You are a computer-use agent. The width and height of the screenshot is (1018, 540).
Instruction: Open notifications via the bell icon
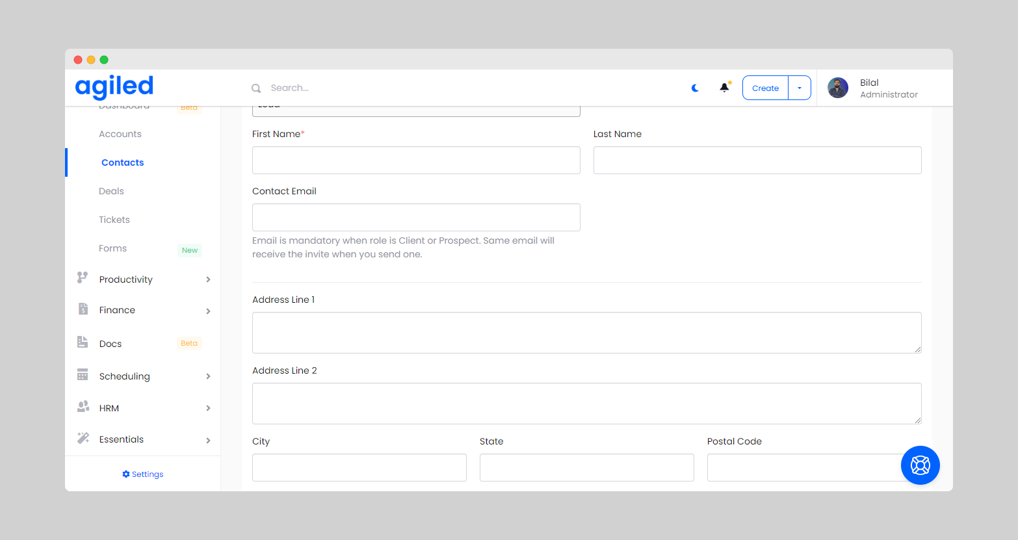tap(724, 88)
